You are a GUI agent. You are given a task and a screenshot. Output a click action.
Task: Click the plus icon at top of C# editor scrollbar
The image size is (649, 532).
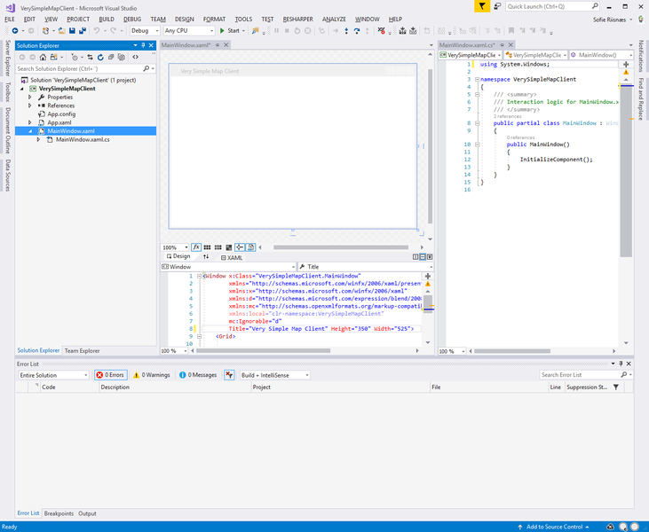tap(626, 64)
